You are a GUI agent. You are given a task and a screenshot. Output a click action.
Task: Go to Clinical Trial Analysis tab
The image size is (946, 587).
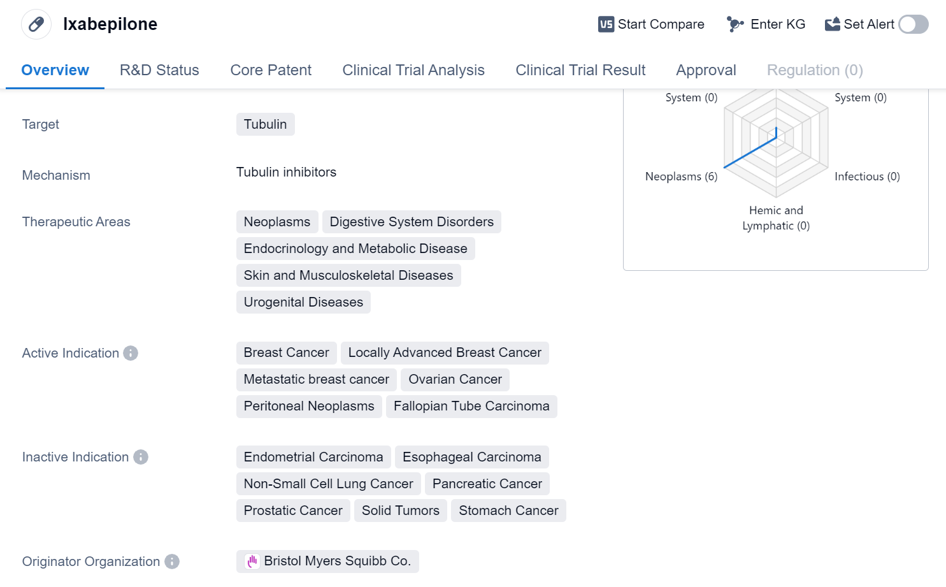click(x=413, y=70)
